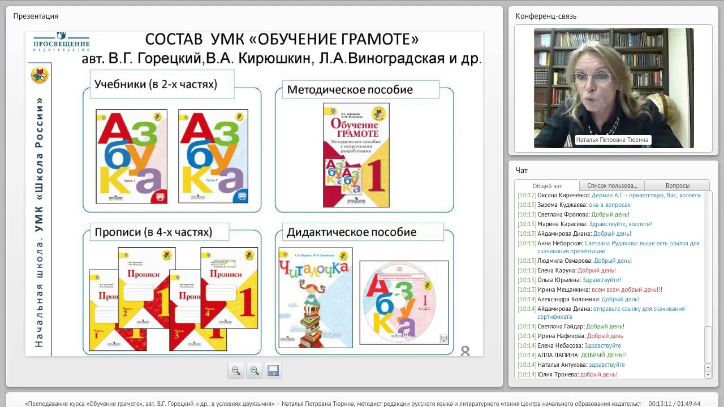Click the chat scrollbar down arrow

(x=708, y=374)
